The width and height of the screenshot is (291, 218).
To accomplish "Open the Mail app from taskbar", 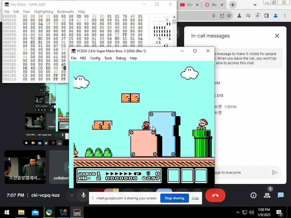I will tap(35, 212).
